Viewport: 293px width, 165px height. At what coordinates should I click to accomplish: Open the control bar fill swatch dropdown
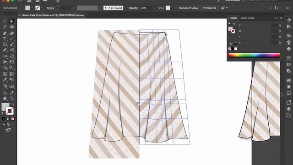point(32,8)
